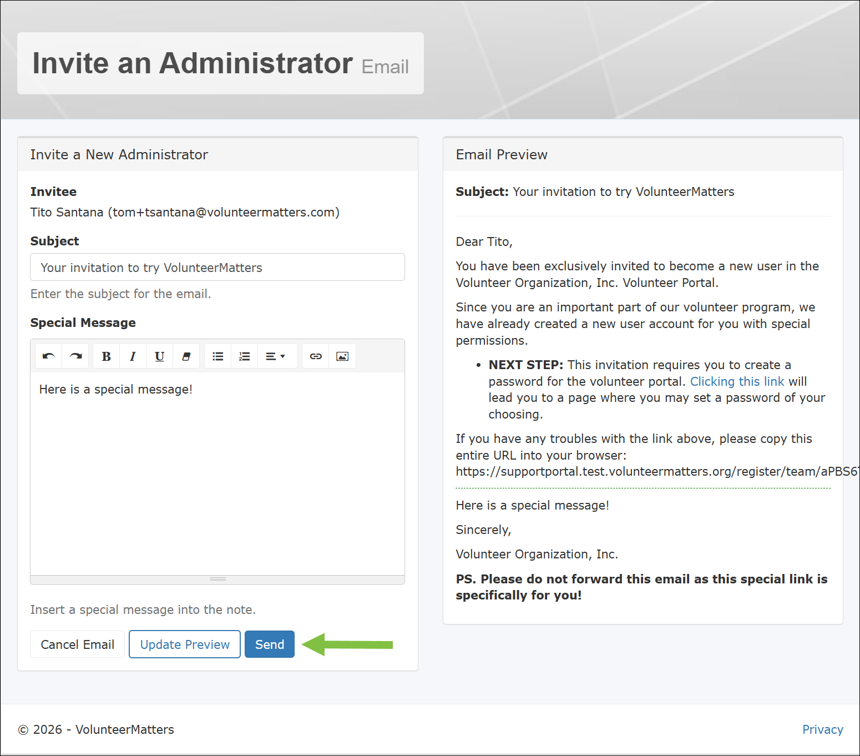The height and width of the screenshot is (756, 860).
Task: Click the Update Preview button
Action: tap(185, 644)
